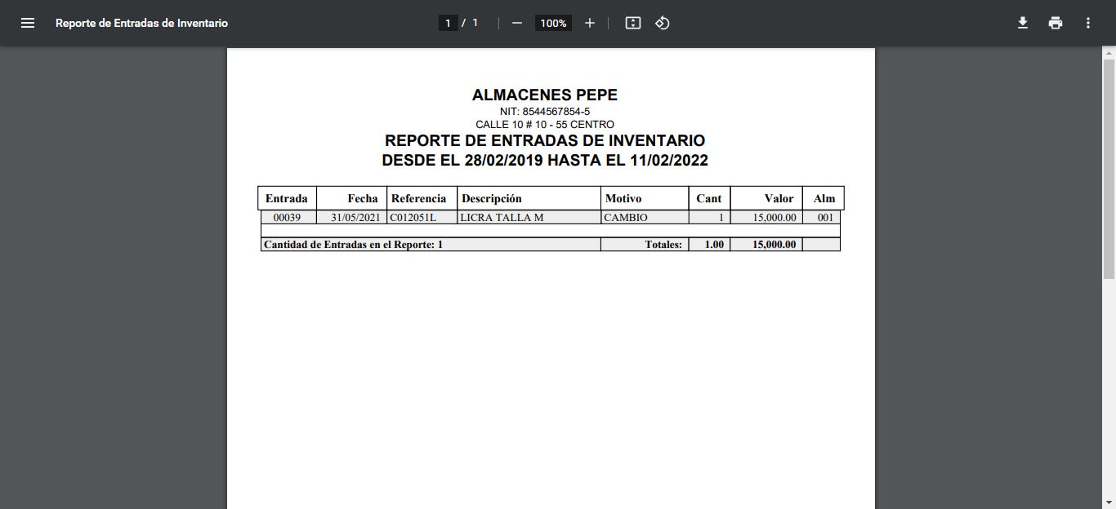Click the zoom percentage field showing 100%
This screenshot has width=1116, height=509.
552,23
